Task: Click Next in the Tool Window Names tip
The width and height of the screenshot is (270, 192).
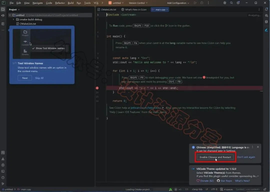Action: tap(25, 78)
